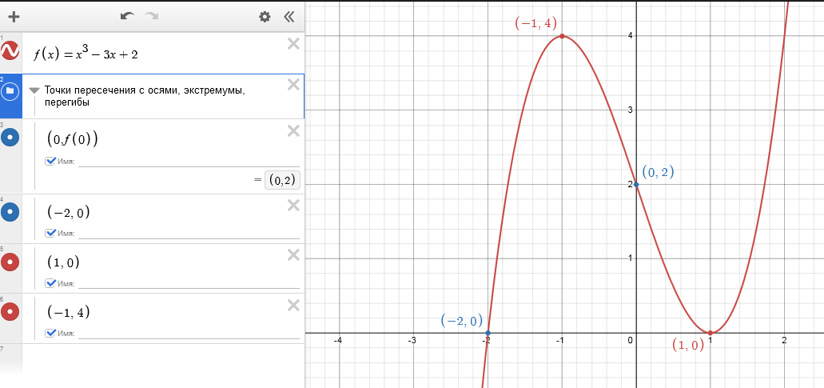Viewport: 824px width, 388px height.
Task: Click the folder icon in row 2
Action: click(x=10, y=91)
